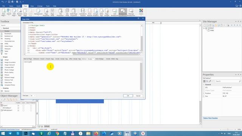Toggle Lock checkbox for Form1
The width and height of the screenshot is (242, 136).
[23, 106]
